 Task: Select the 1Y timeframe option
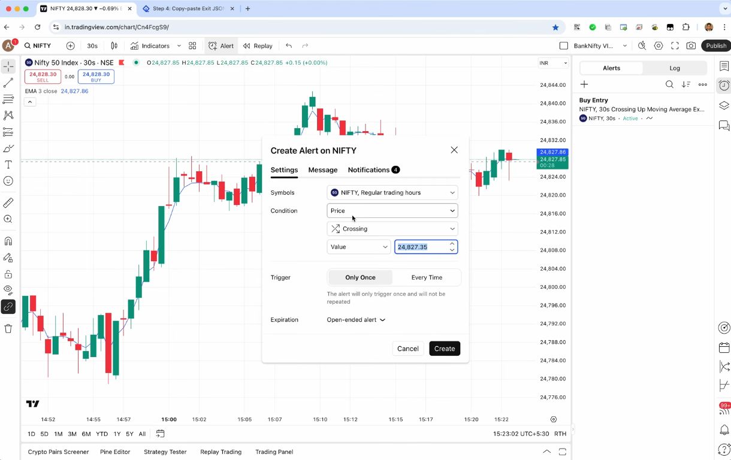coord(116,434)
